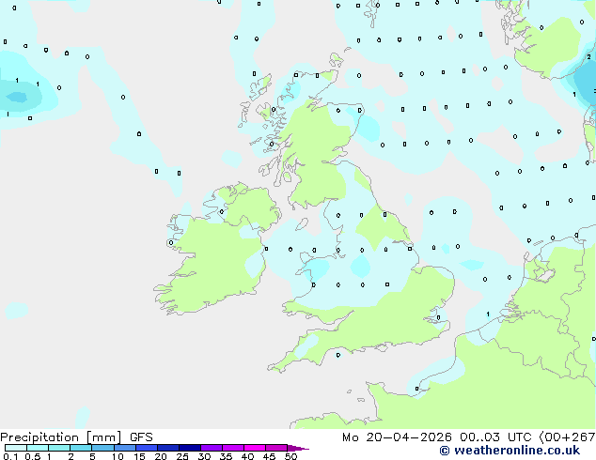Viewport: 596px width, 460px height.
Task: Click the 20–25 mm dark blue swatch
Action: [x=168, y=448]
